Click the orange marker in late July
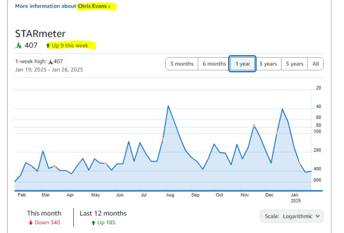 pyautogui.click(x=162, y=139)
